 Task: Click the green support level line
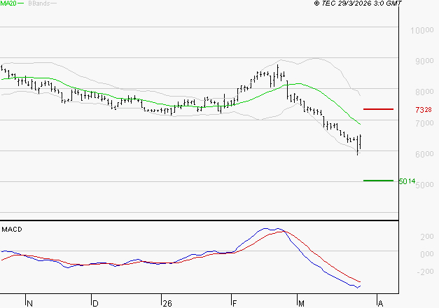click(x=378, y=181)
